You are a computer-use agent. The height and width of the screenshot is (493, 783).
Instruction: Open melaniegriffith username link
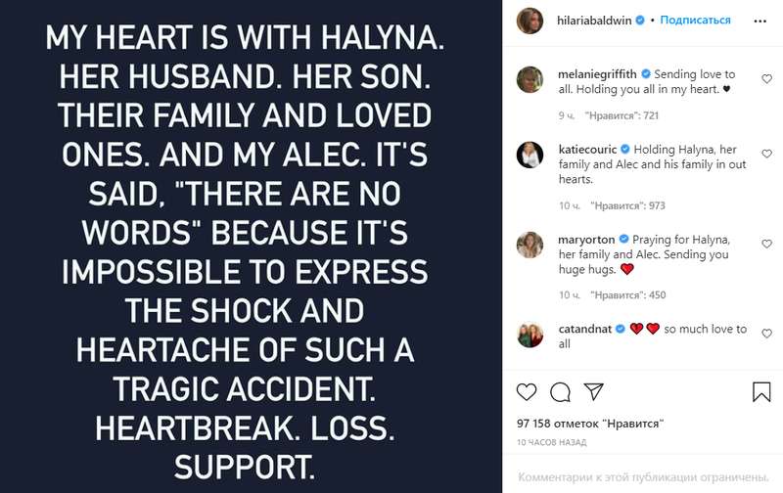pos(596,74)
